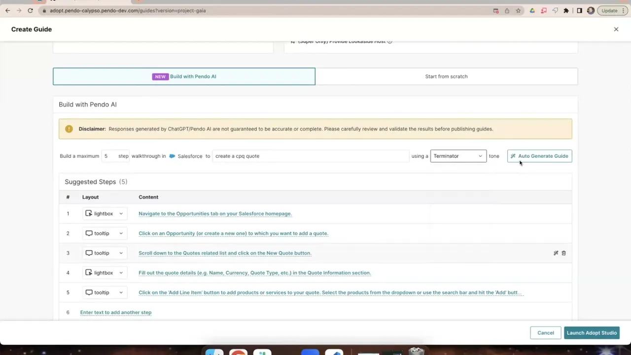
Task: Reload the page with the refresh icon
Action: (x=31, y=10)
